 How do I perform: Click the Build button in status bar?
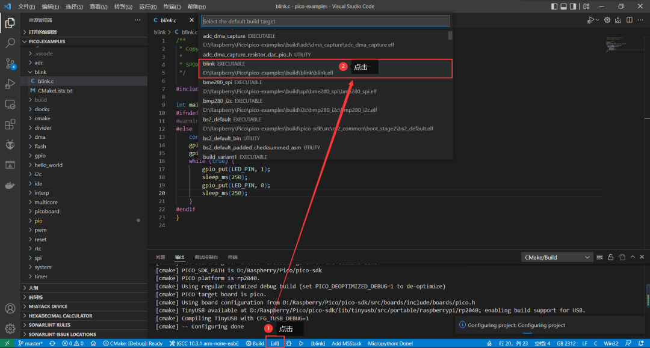pyautogui.click(x=255, y=343)
